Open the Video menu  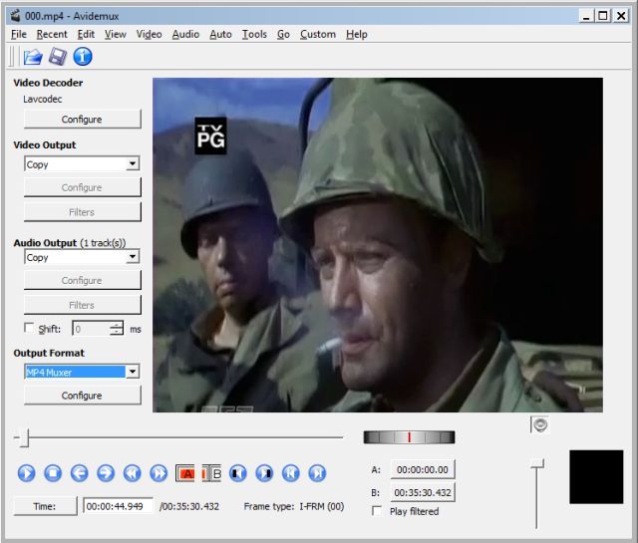(x=149, y=34)
